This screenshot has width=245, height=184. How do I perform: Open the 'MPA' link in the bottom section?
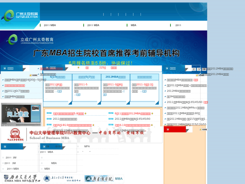(x=87, y=146)
